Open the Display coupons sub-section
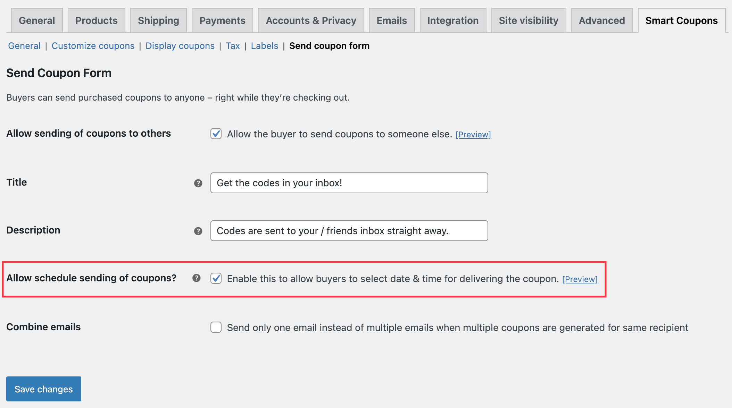 [180, 46]
